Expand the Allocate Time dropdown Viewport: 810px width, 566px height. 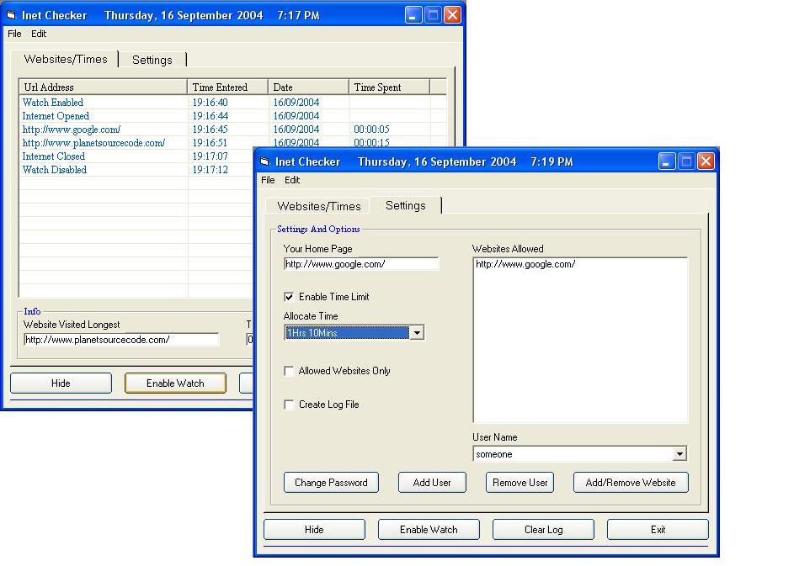tap(416, 333)
